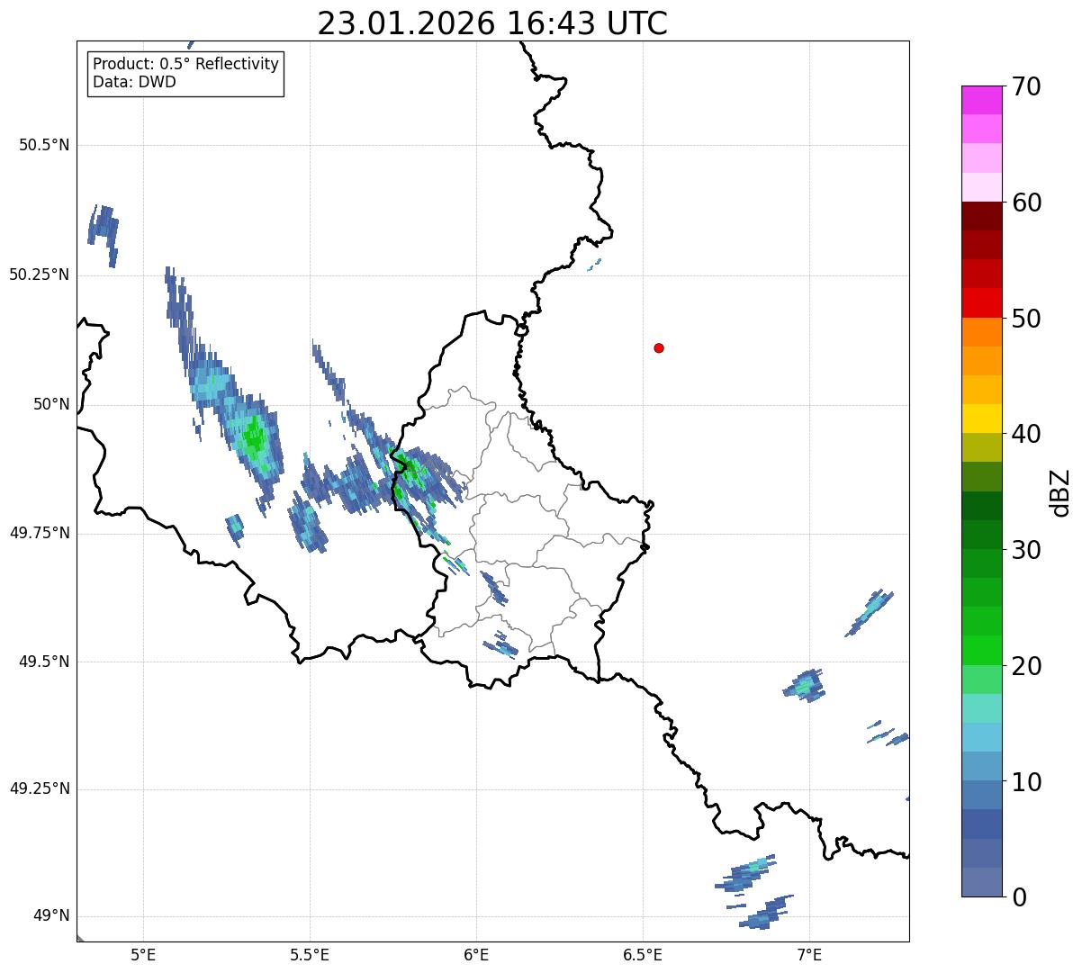
Task: Click the 50°N latitude label
Action: (x=51, y=404)
